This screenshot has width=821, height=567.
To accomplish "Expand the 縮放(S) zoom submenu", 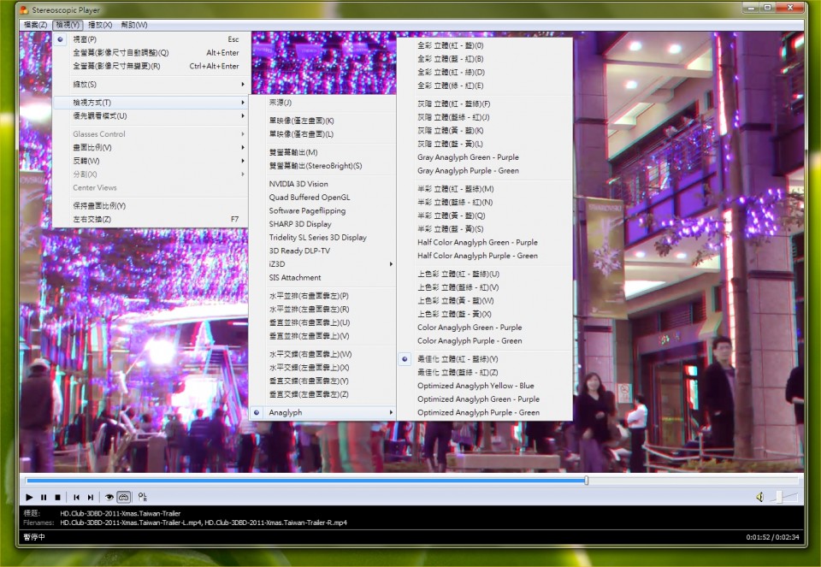I will click(151, 85).
